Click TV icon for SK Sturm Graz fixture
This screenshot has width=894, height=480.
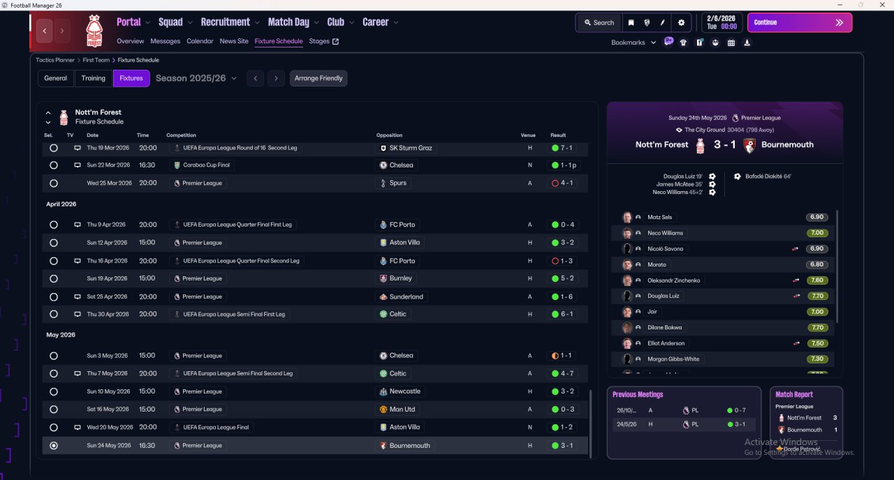click(78, 148)
